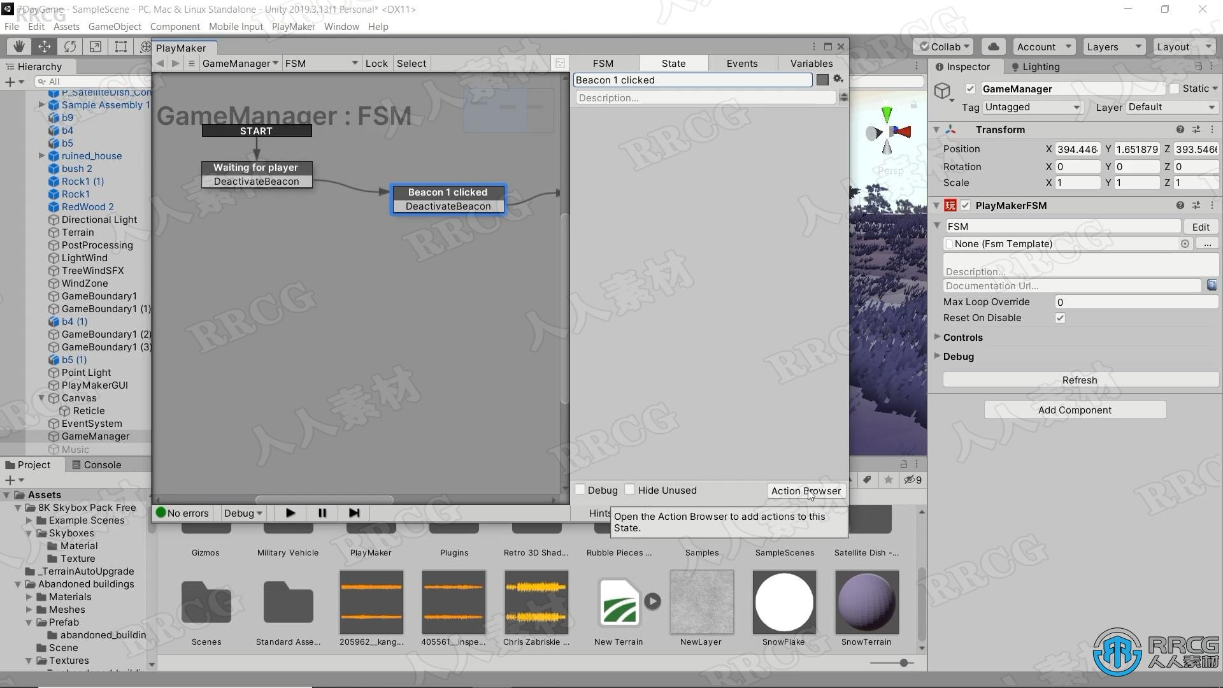1223x688 pixels.
Task: Open the state settings gear icon
Action: (x=838, y=79)
